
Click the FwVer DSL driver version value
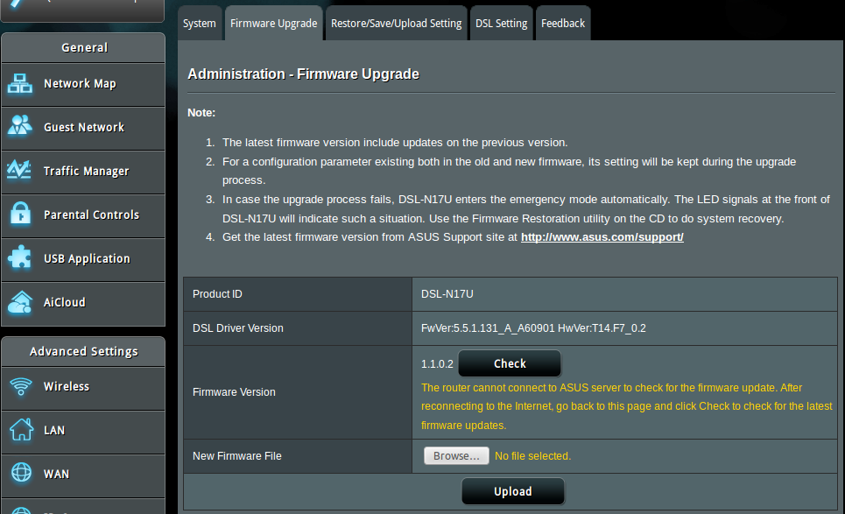[533, 328]
